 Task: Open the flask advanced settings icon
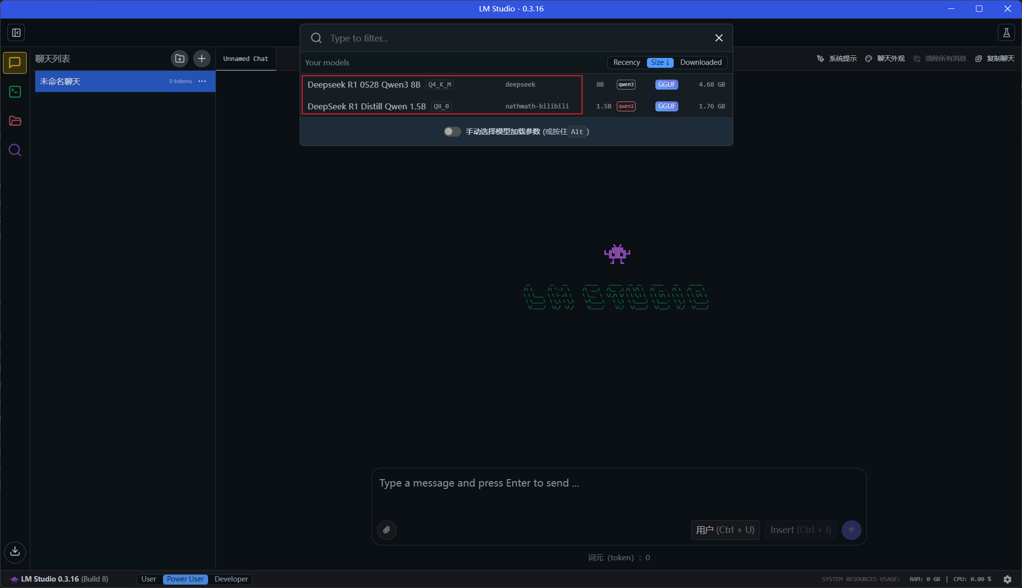pos(1007,33)
